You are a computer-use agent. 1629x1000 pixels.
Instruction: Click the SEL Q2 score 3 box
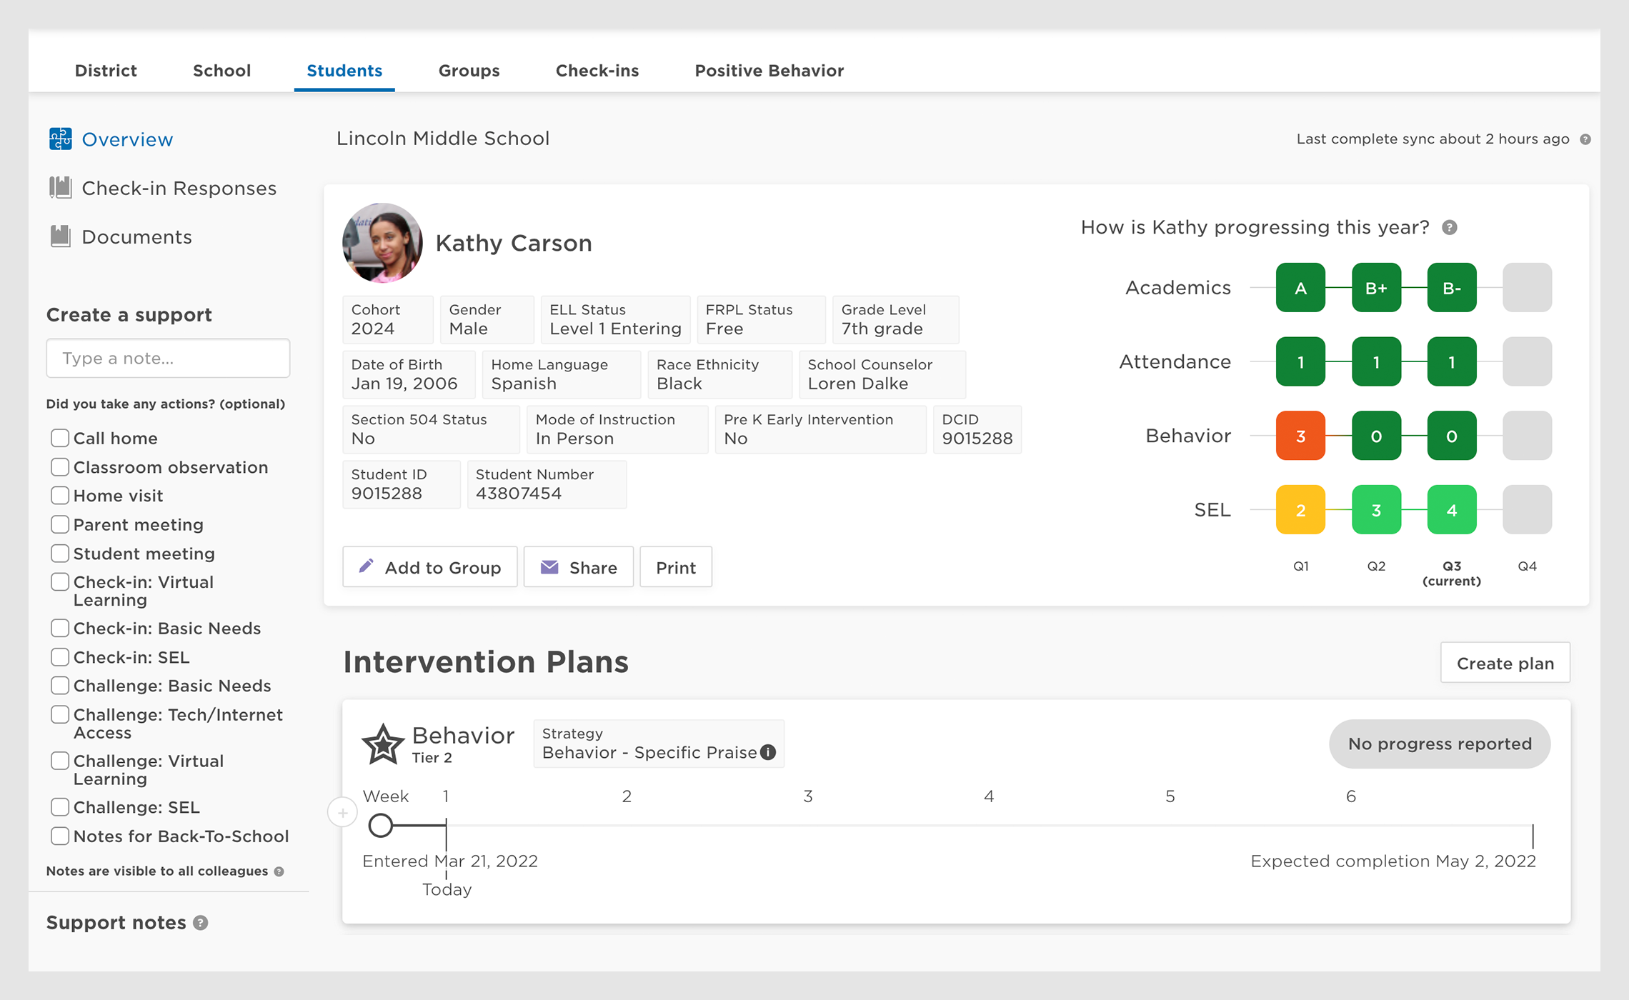click(x=1376, y=510)
